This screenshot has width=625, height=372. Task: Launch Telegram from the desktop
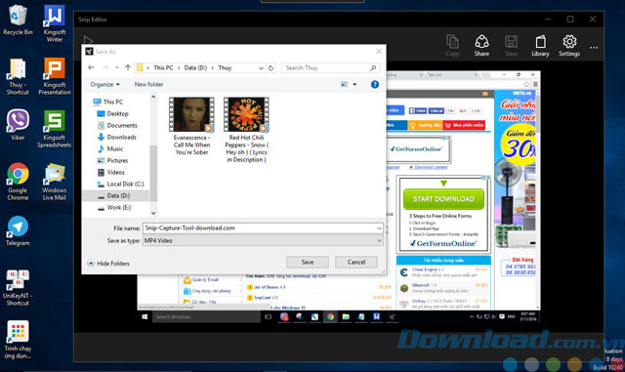18,230
